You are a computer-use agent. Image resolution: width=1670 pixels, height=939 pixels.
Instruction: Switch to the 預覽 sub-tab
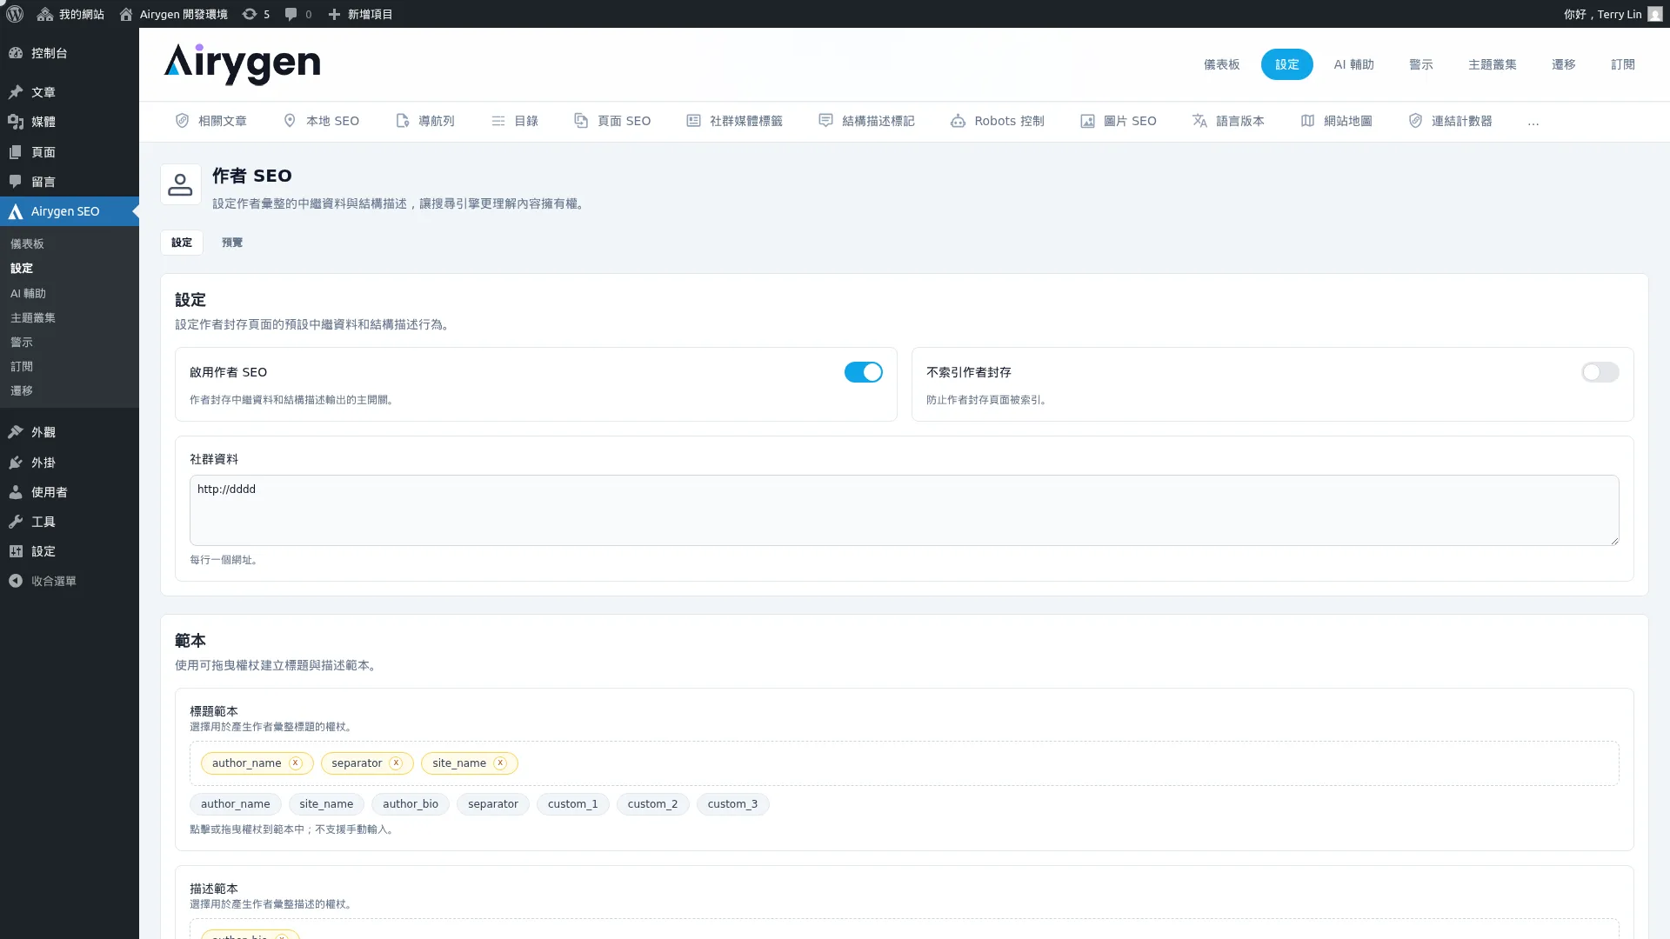(232, 243)
